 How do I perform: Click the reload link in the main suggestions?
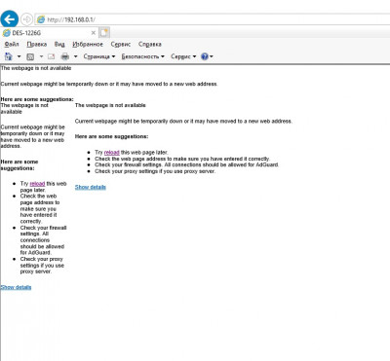pyautogui.click(x=112, y=152)
